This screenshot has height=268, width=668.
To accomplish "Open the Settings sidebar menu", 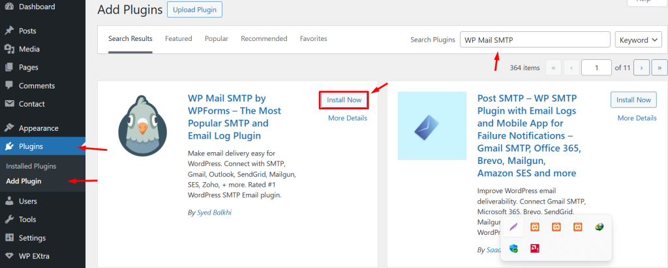I will point(32,238).
